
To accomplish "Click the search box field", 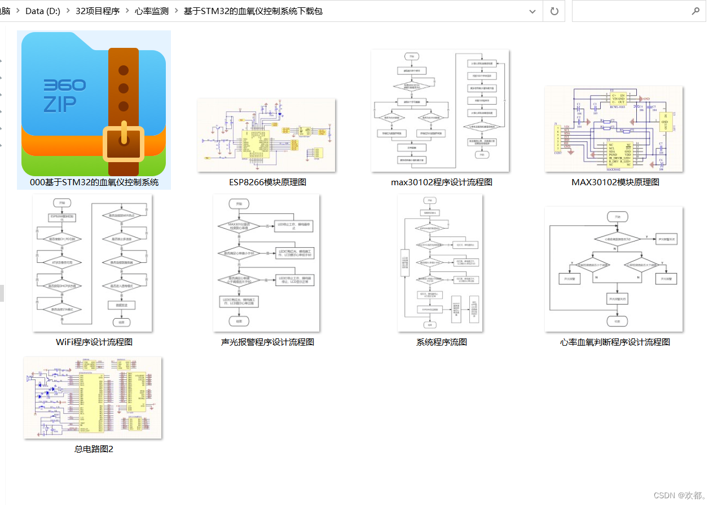I will click(x=639, y=11).
